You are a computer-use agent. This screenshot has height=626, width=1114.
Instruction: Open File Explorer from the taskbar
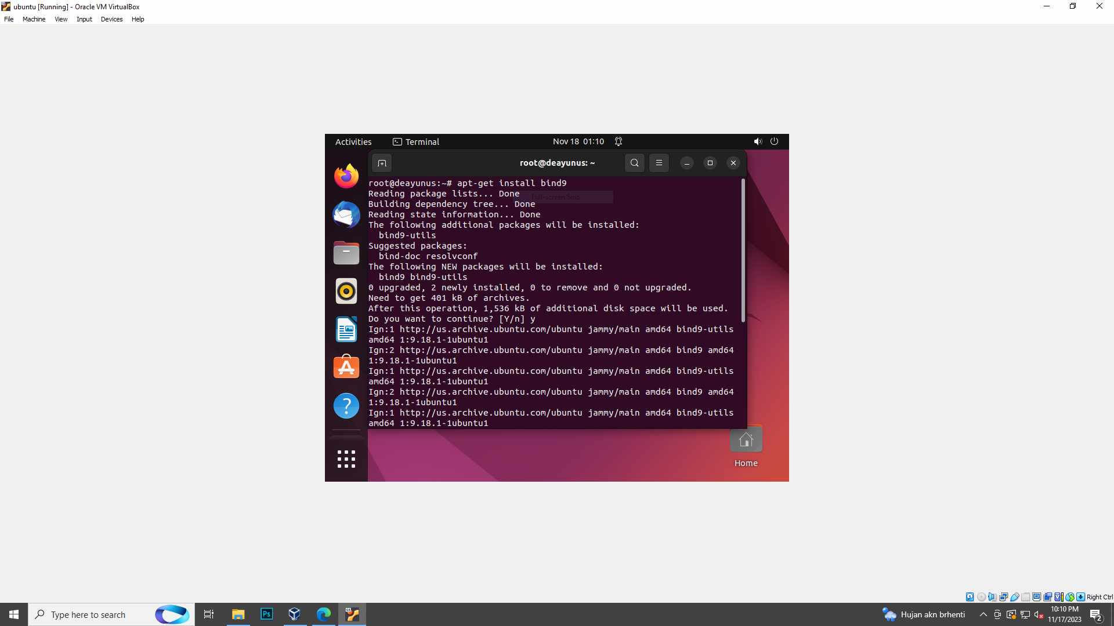pos(238,614)
